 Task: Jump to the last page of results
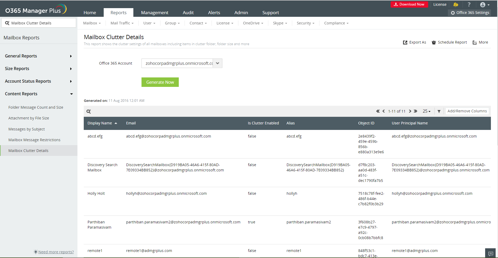[416, 111]
